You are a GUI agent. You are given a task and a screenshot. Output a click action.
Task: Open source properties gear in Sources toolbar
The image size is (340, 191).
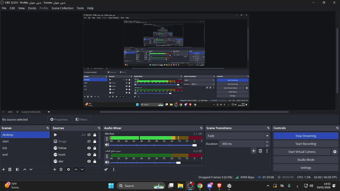69,170
